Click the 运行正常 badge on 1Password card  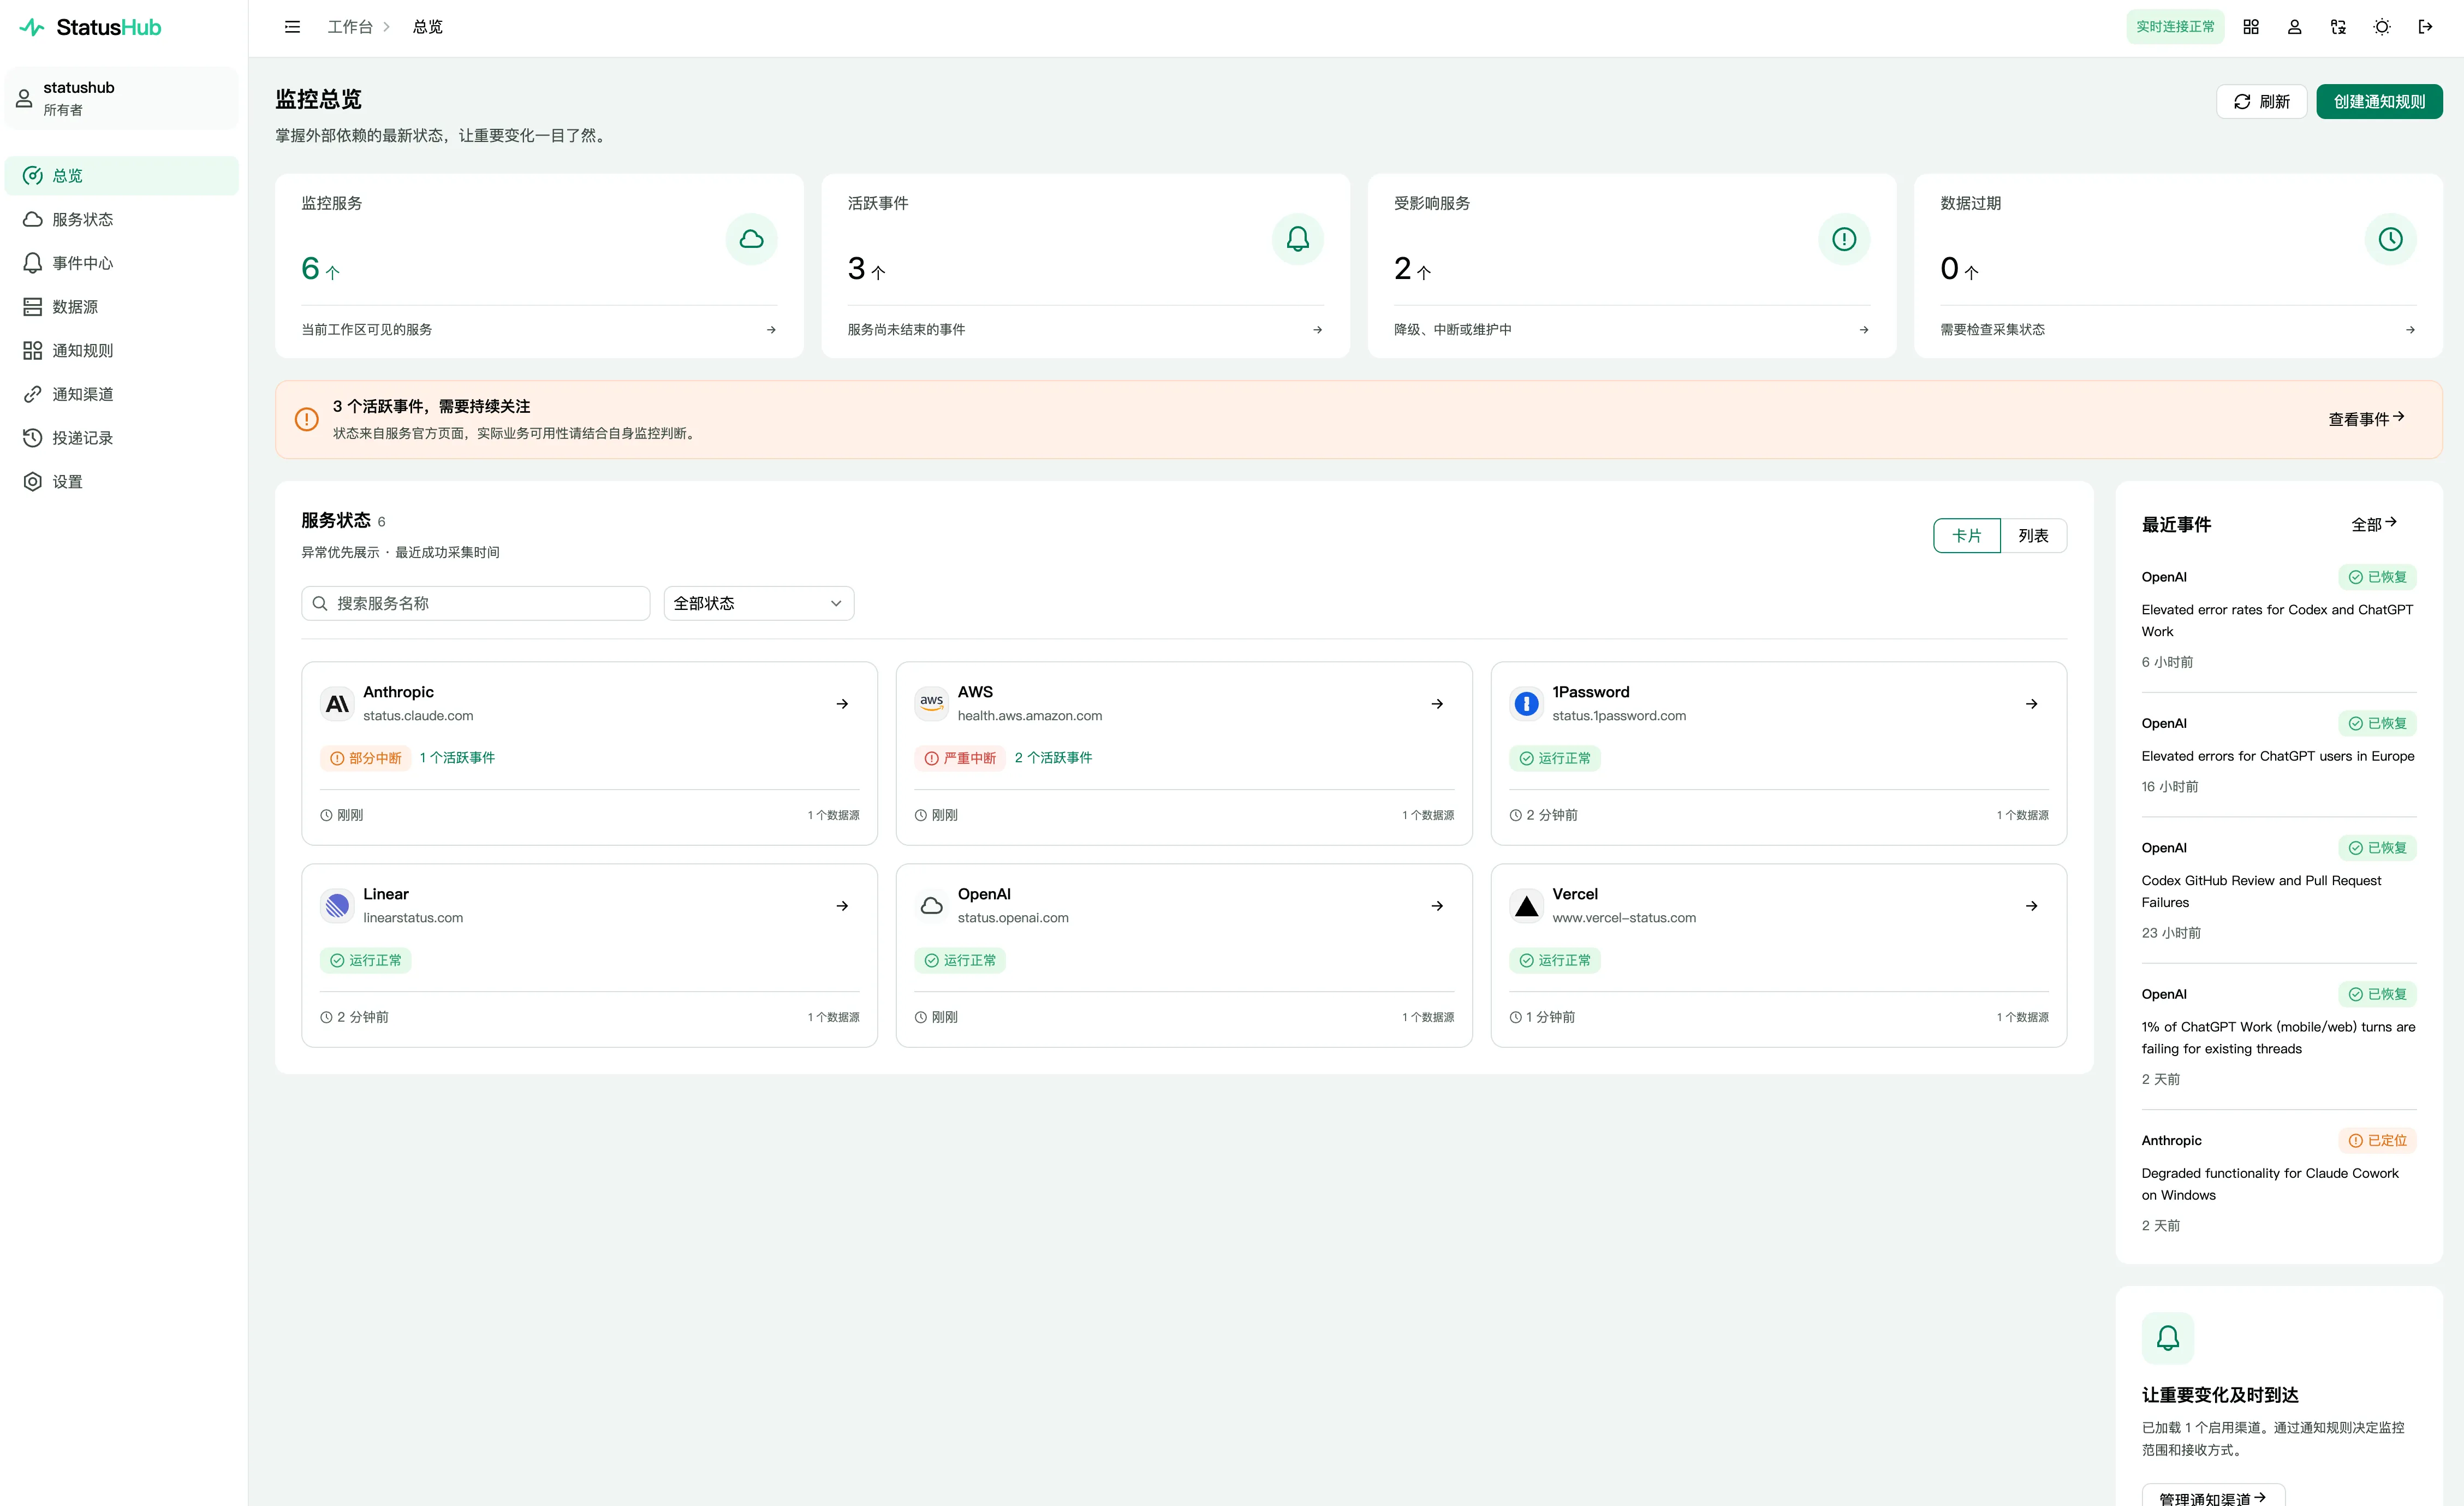point(1555,757)
